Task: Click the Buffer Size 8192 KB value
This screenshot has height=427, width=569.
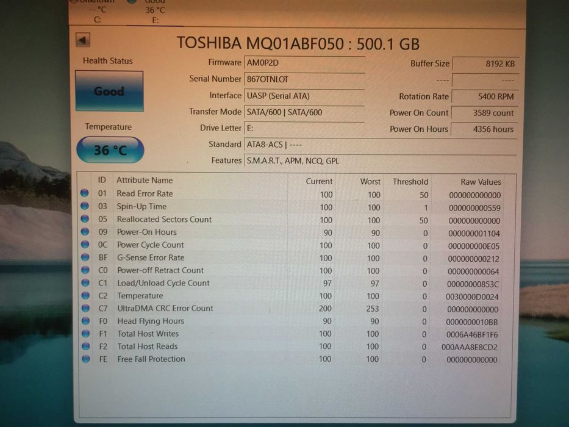Action: pos(485,64)
